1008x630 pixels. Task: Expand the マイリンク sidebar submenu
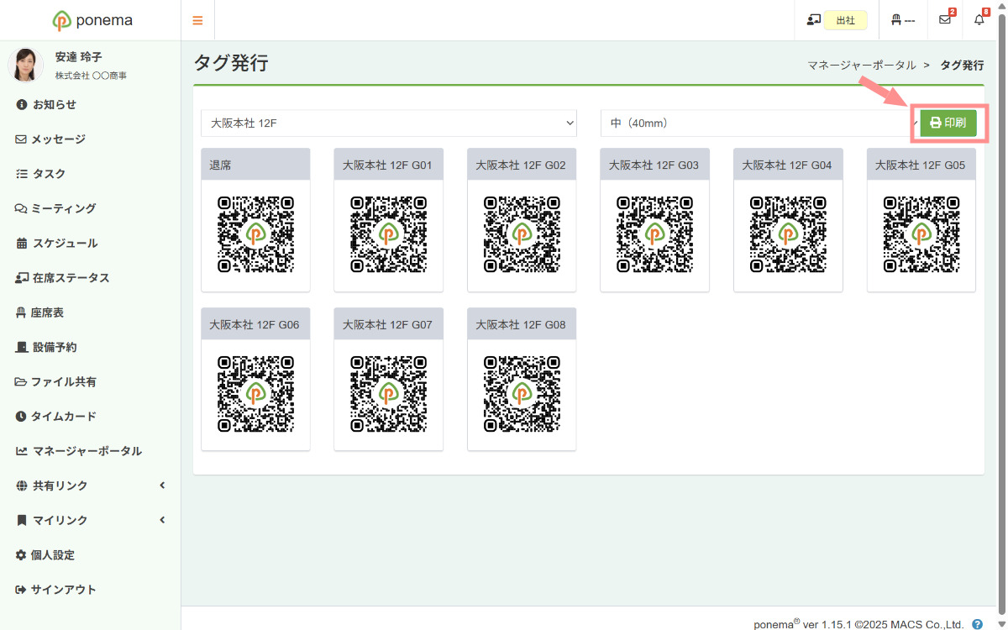(90, 520)
